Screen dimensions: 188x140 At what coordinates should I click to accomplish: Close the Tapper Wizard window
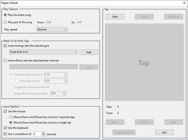click(184, 3)
